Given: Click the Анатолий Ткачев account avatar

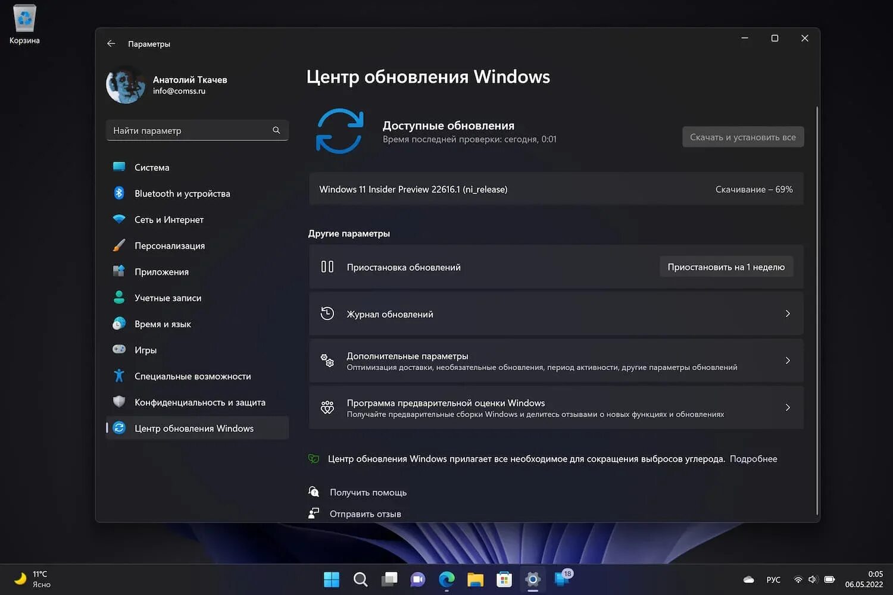Looking at the screenshot, I should tap(126, 84).
